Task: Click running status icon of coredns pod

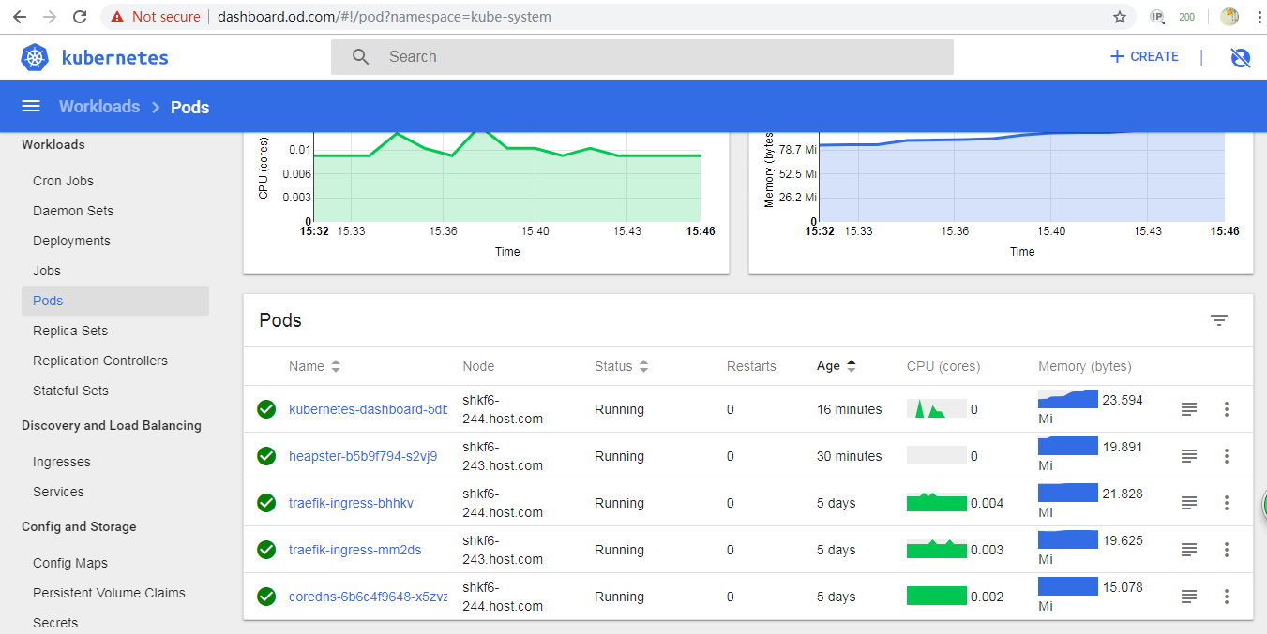Action: [266, 597]
